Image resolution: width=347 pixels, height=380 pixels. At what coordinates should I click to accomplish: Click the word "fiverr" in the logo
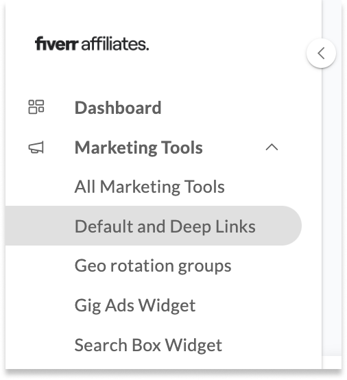(x=56, y=44)
